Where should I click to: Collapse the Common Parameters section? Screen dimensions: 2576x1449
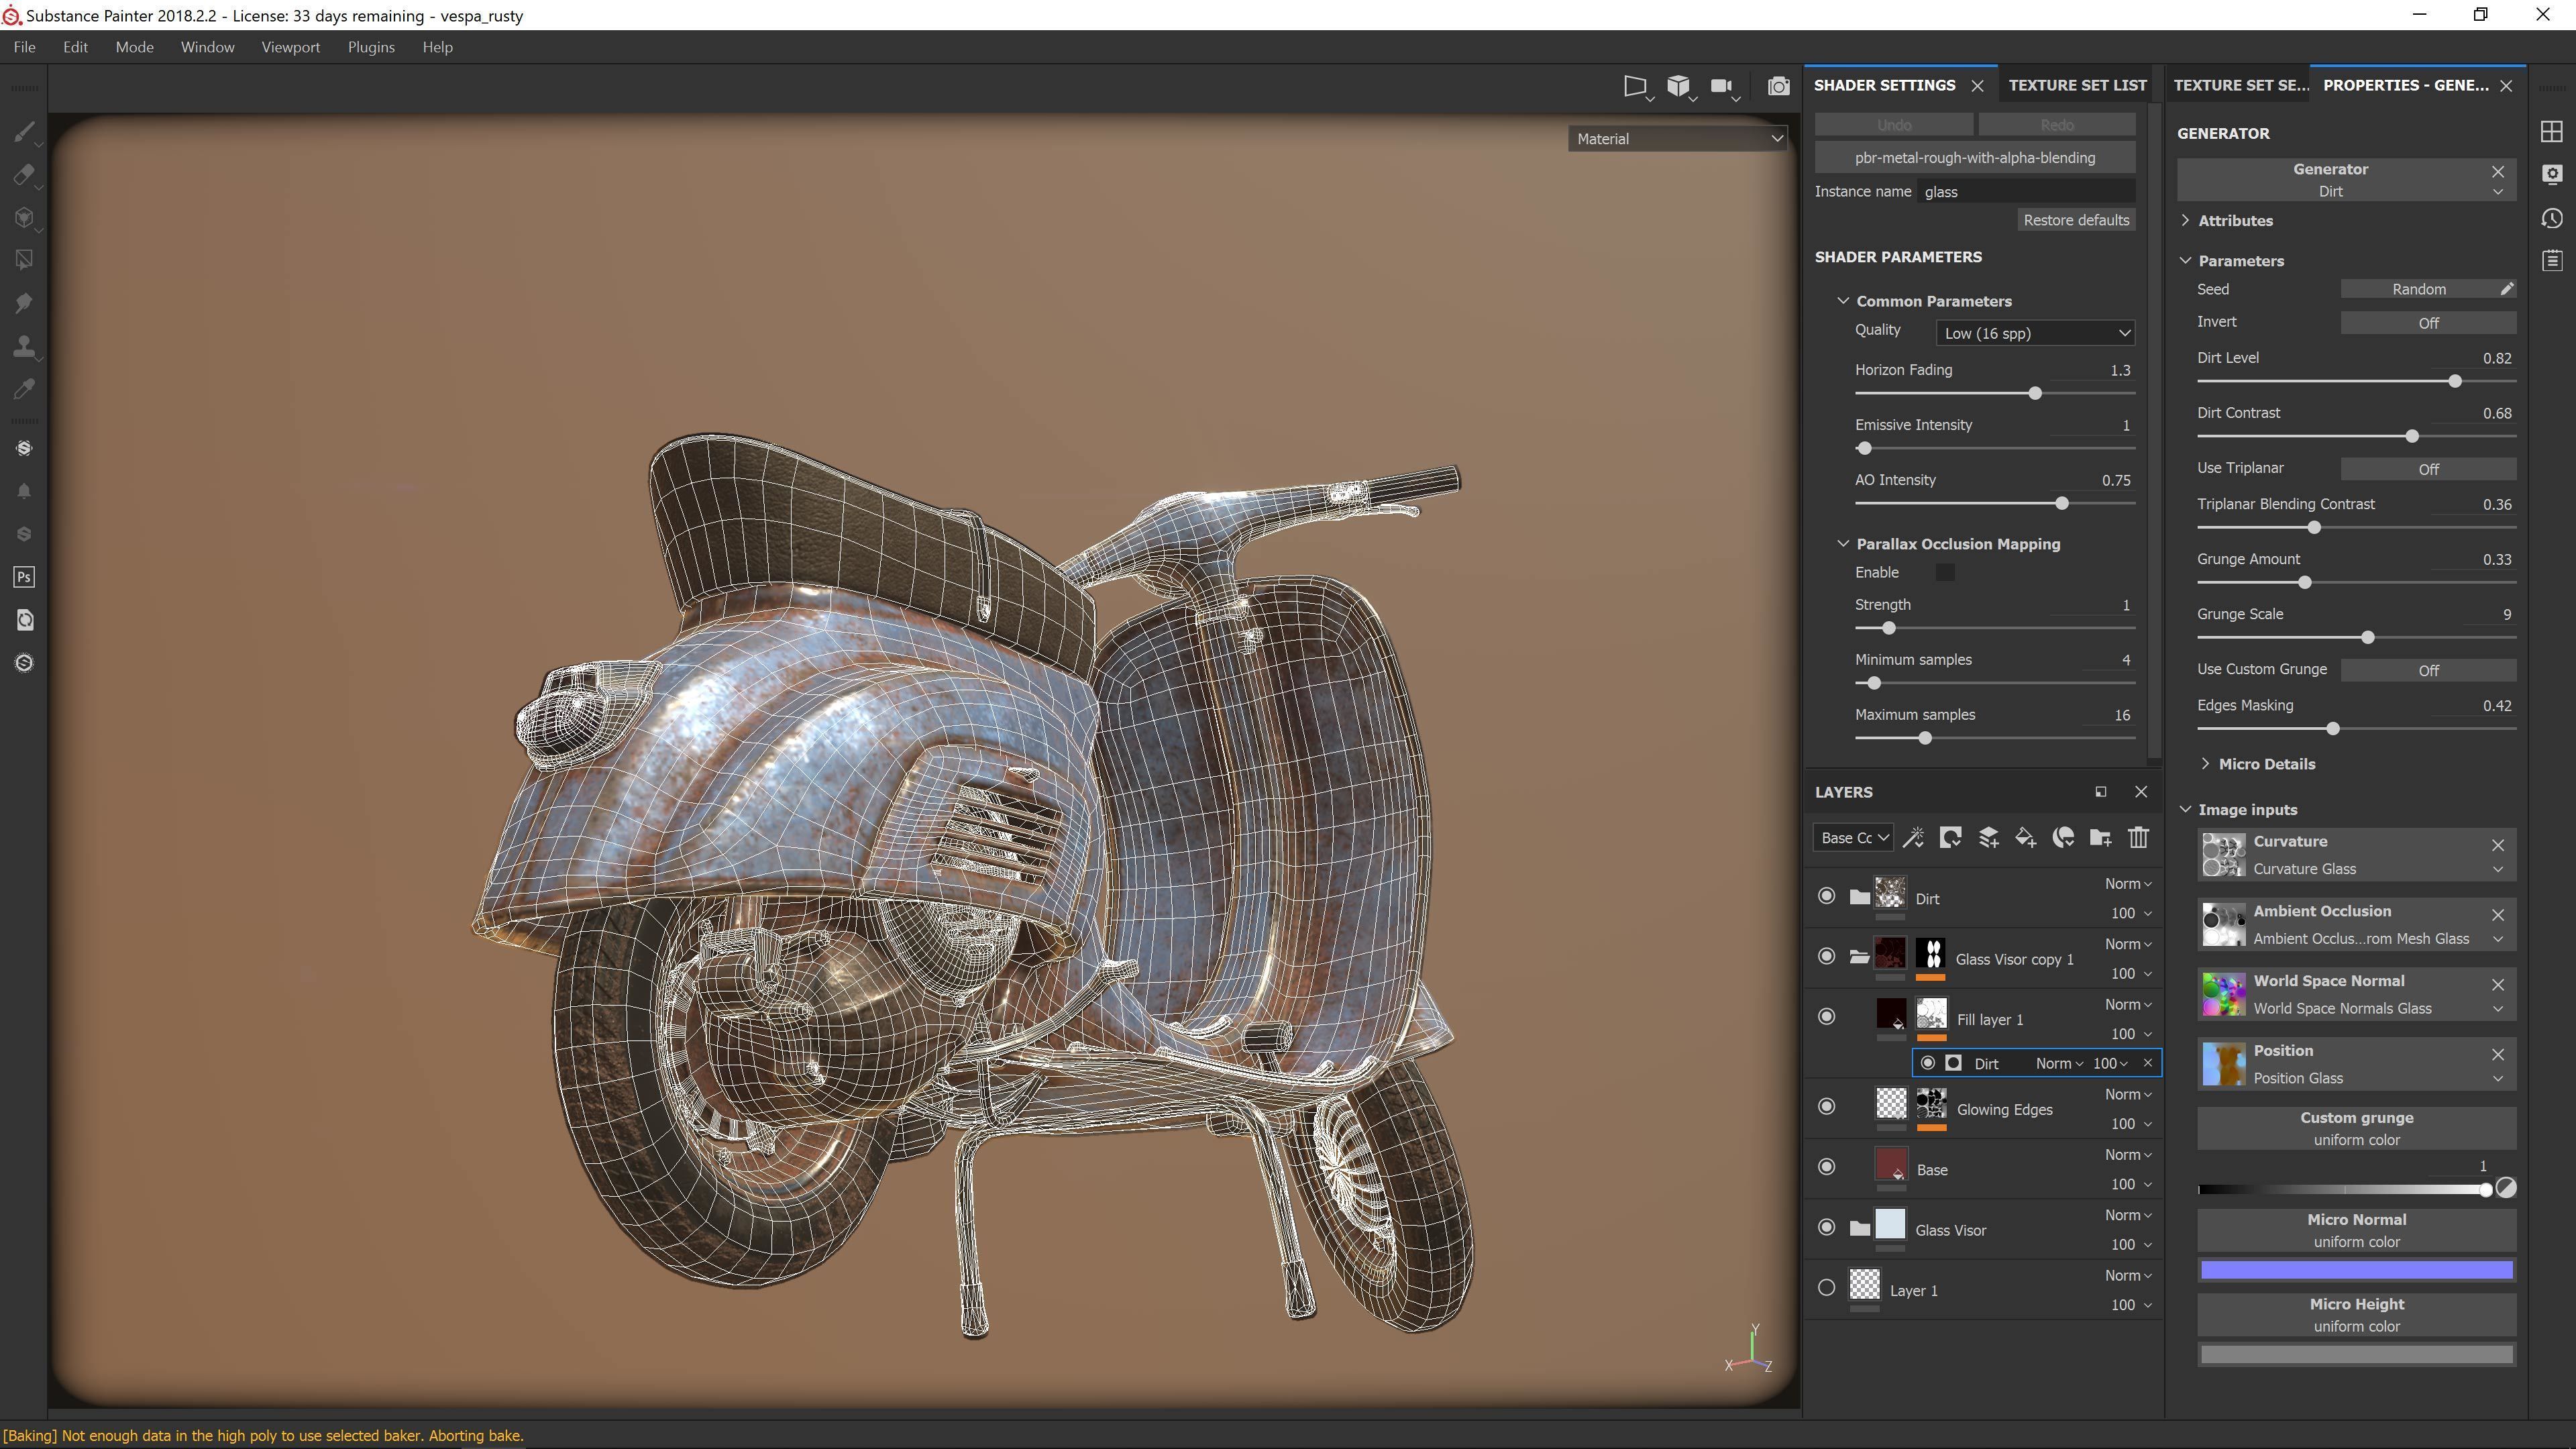(x=1843, y=301)
